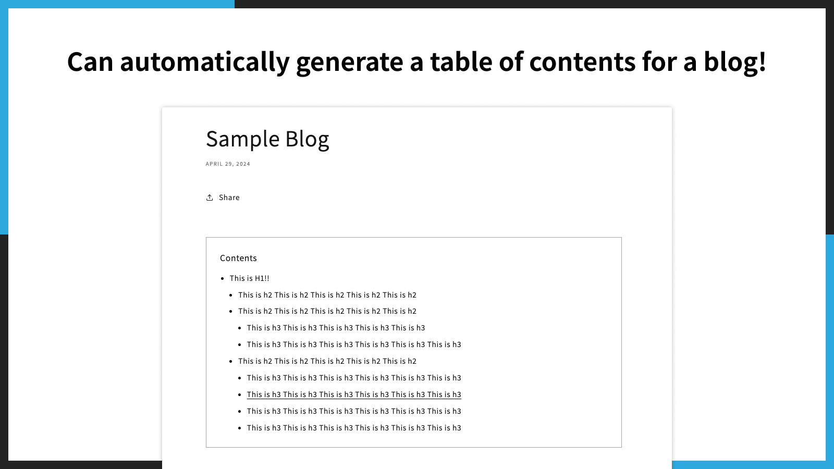Click the bullet next to "This is H1!!"

coord(223,278)
